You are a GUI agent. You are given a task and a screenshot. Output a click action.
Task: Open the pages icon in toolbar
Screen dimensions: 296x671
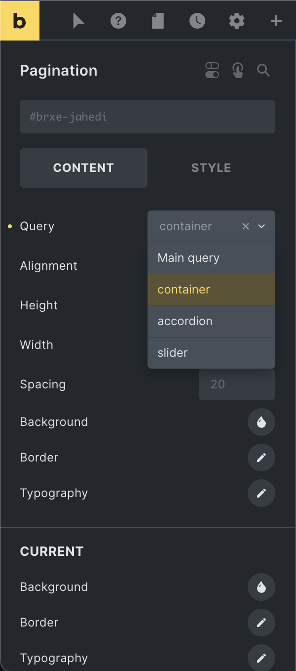[158, 21]
